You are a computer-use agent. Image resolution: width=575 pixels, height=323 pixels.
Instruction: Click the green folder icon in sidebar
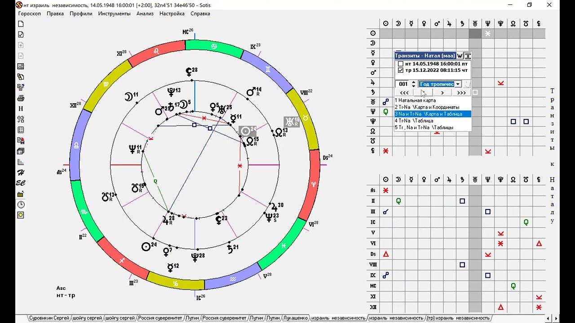pos(21,194)
